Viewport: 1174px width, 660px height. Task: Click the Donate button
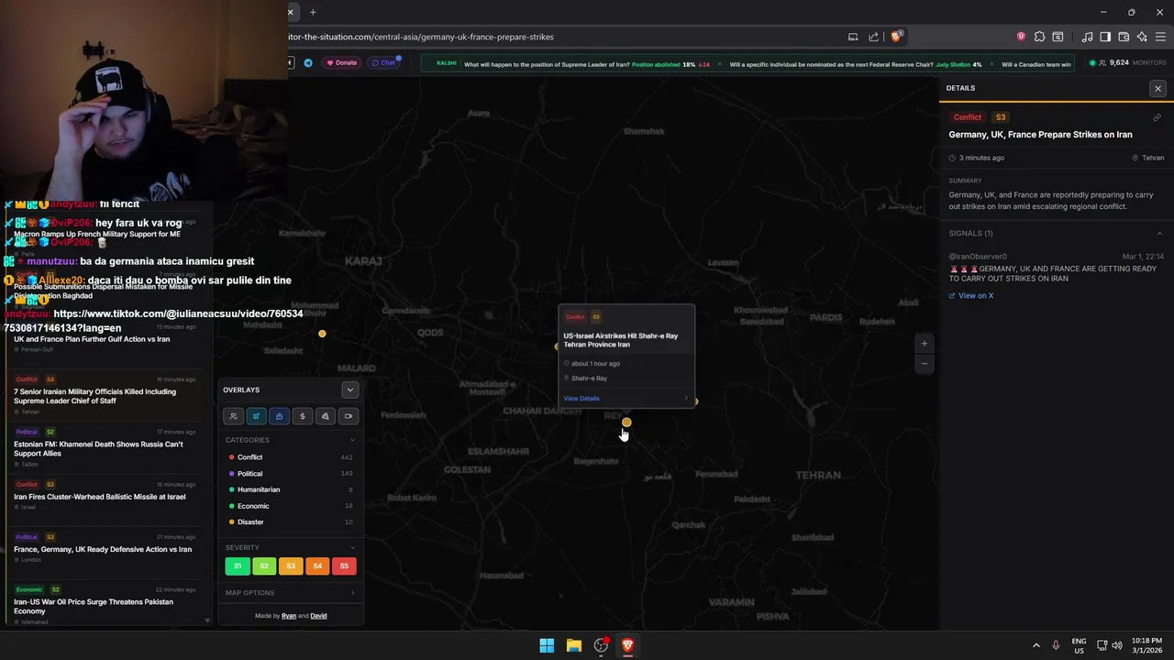pyautogui.click(x=342, y=63)
